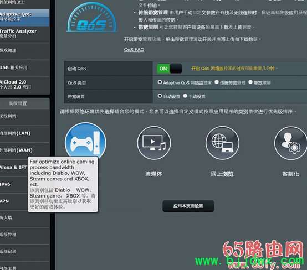Open 无线网络 wireless settings menu
Screen dimensions: 307x270
coord(24,117)
